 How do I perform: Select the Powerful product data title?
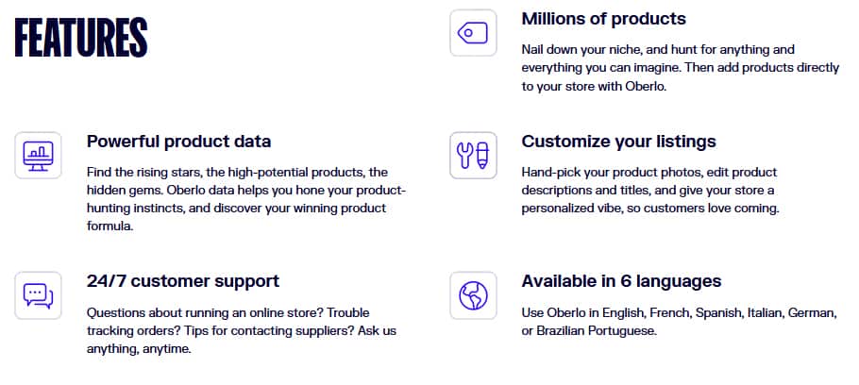point(178,142)
